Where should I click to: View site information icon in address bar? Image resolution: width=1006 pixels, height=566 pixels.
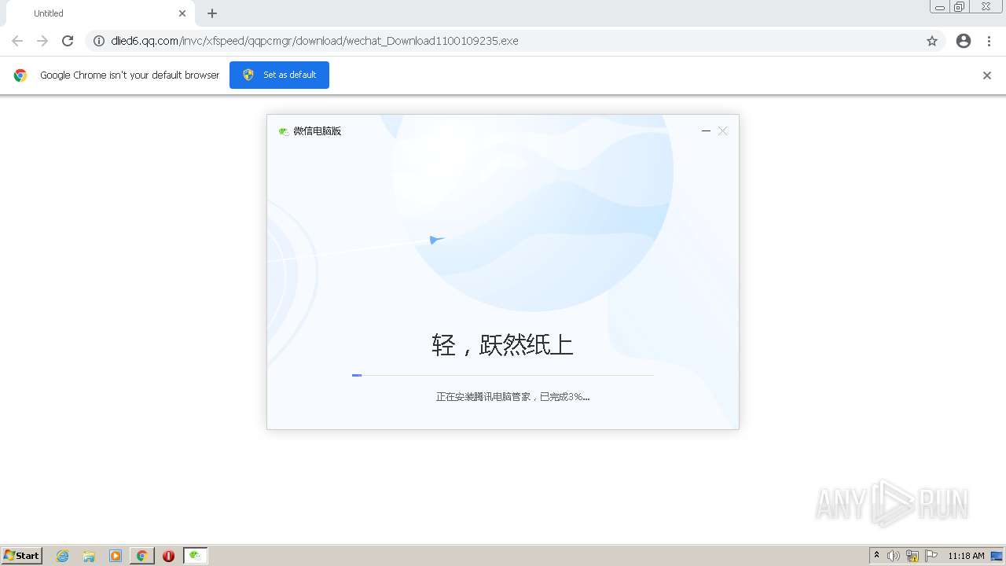pyautogui.click(x=99, y=41)
